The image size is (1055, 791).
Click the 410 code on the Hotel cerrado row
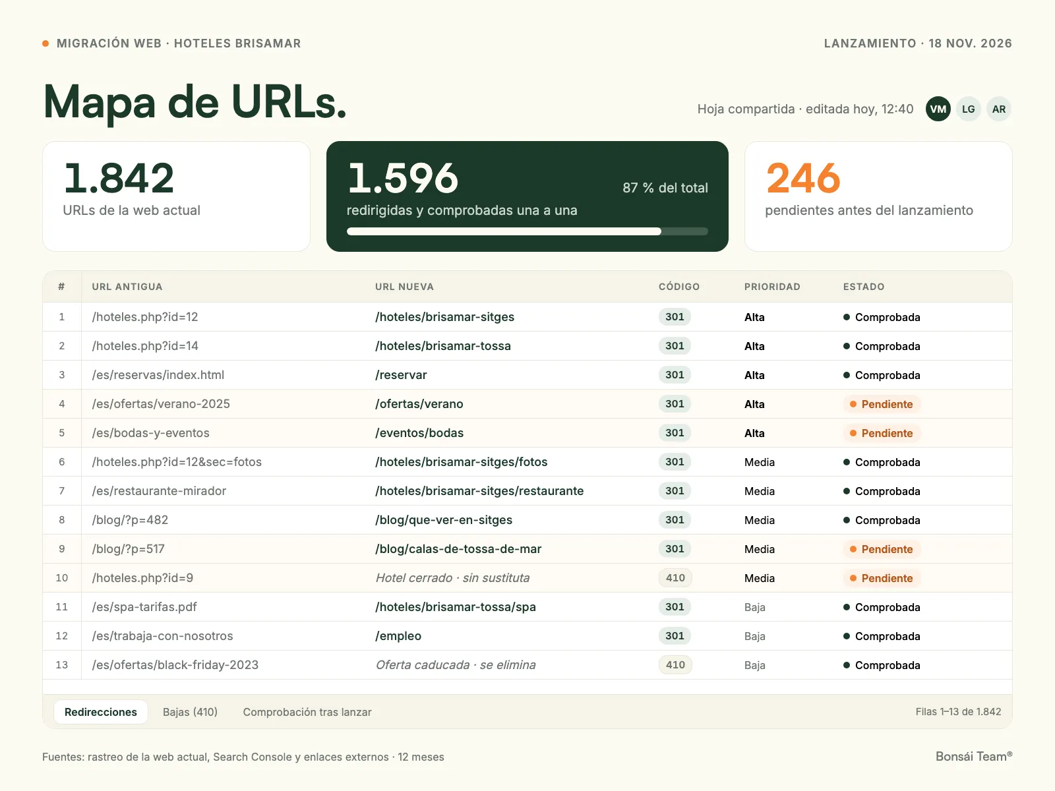[675, 578]
